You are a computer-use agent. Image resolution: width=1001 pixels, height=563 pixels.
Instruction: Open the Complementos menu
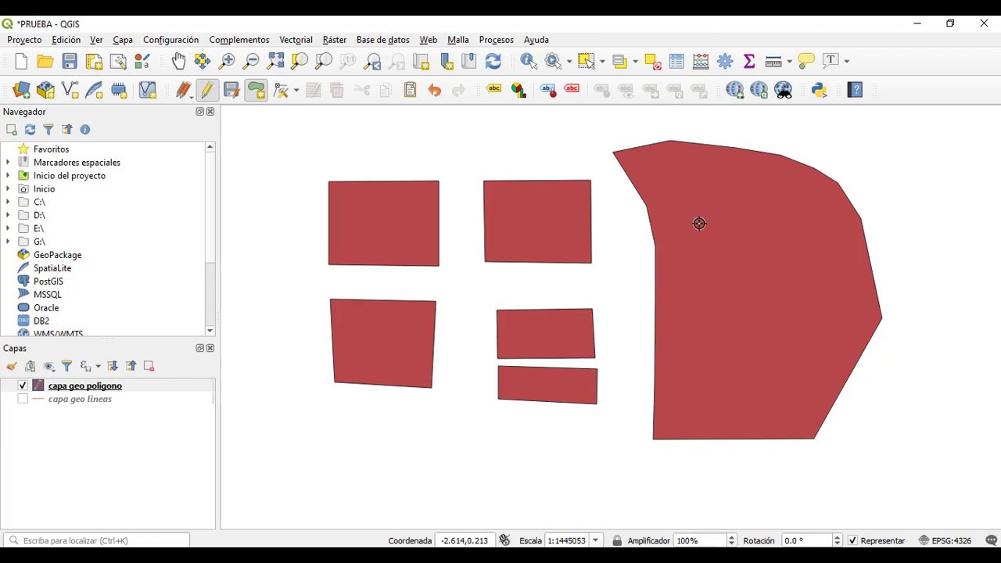239,40
